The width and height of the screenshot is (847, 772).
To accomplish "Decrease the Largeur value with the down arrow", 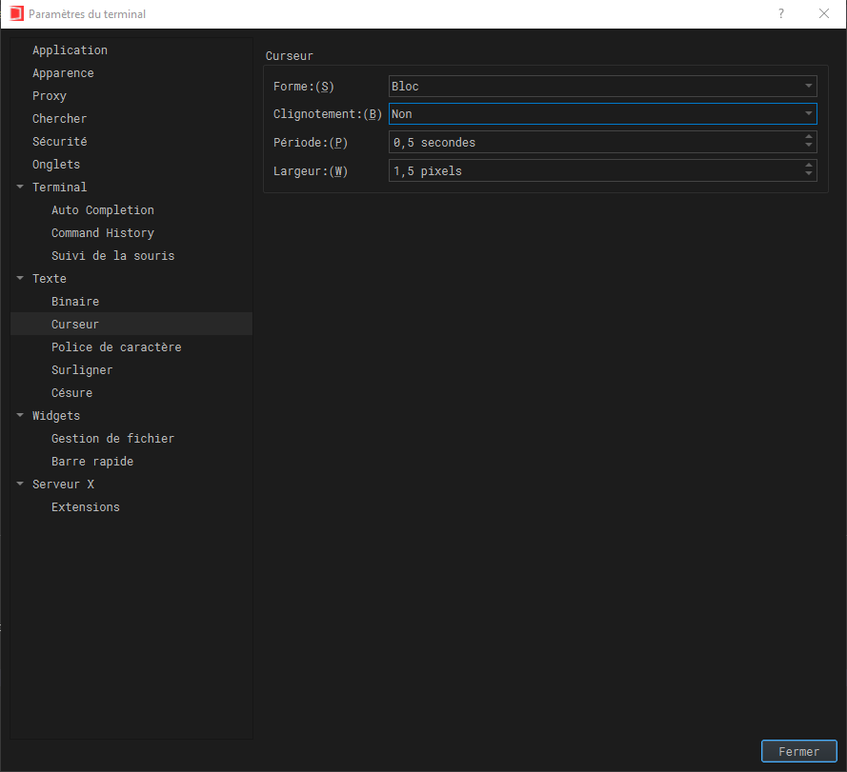I will 809,175.
